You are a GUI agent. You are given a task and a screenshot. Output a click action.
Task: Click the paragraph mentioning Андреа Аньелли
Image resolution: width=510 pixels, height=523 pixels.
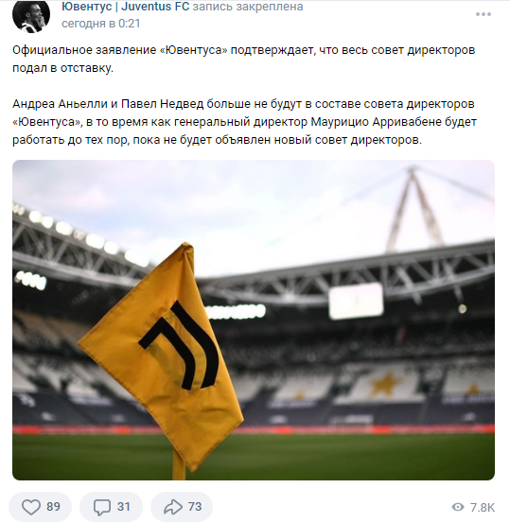tap(245, 122)
